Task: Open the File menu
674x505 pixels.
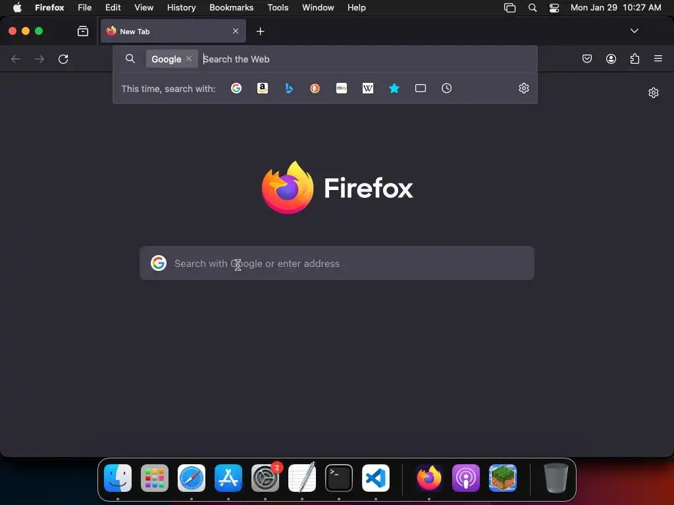Action: (85, 7)
